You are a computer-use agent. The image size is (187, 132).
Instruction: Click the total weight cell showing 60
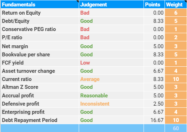[x=176, y=128]
